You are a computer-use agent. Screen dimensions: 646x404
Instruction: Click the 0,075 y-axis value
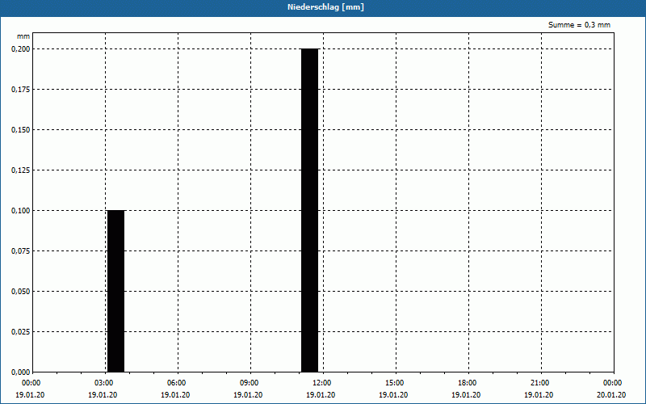pyautogui.click(x=21, y=251)
